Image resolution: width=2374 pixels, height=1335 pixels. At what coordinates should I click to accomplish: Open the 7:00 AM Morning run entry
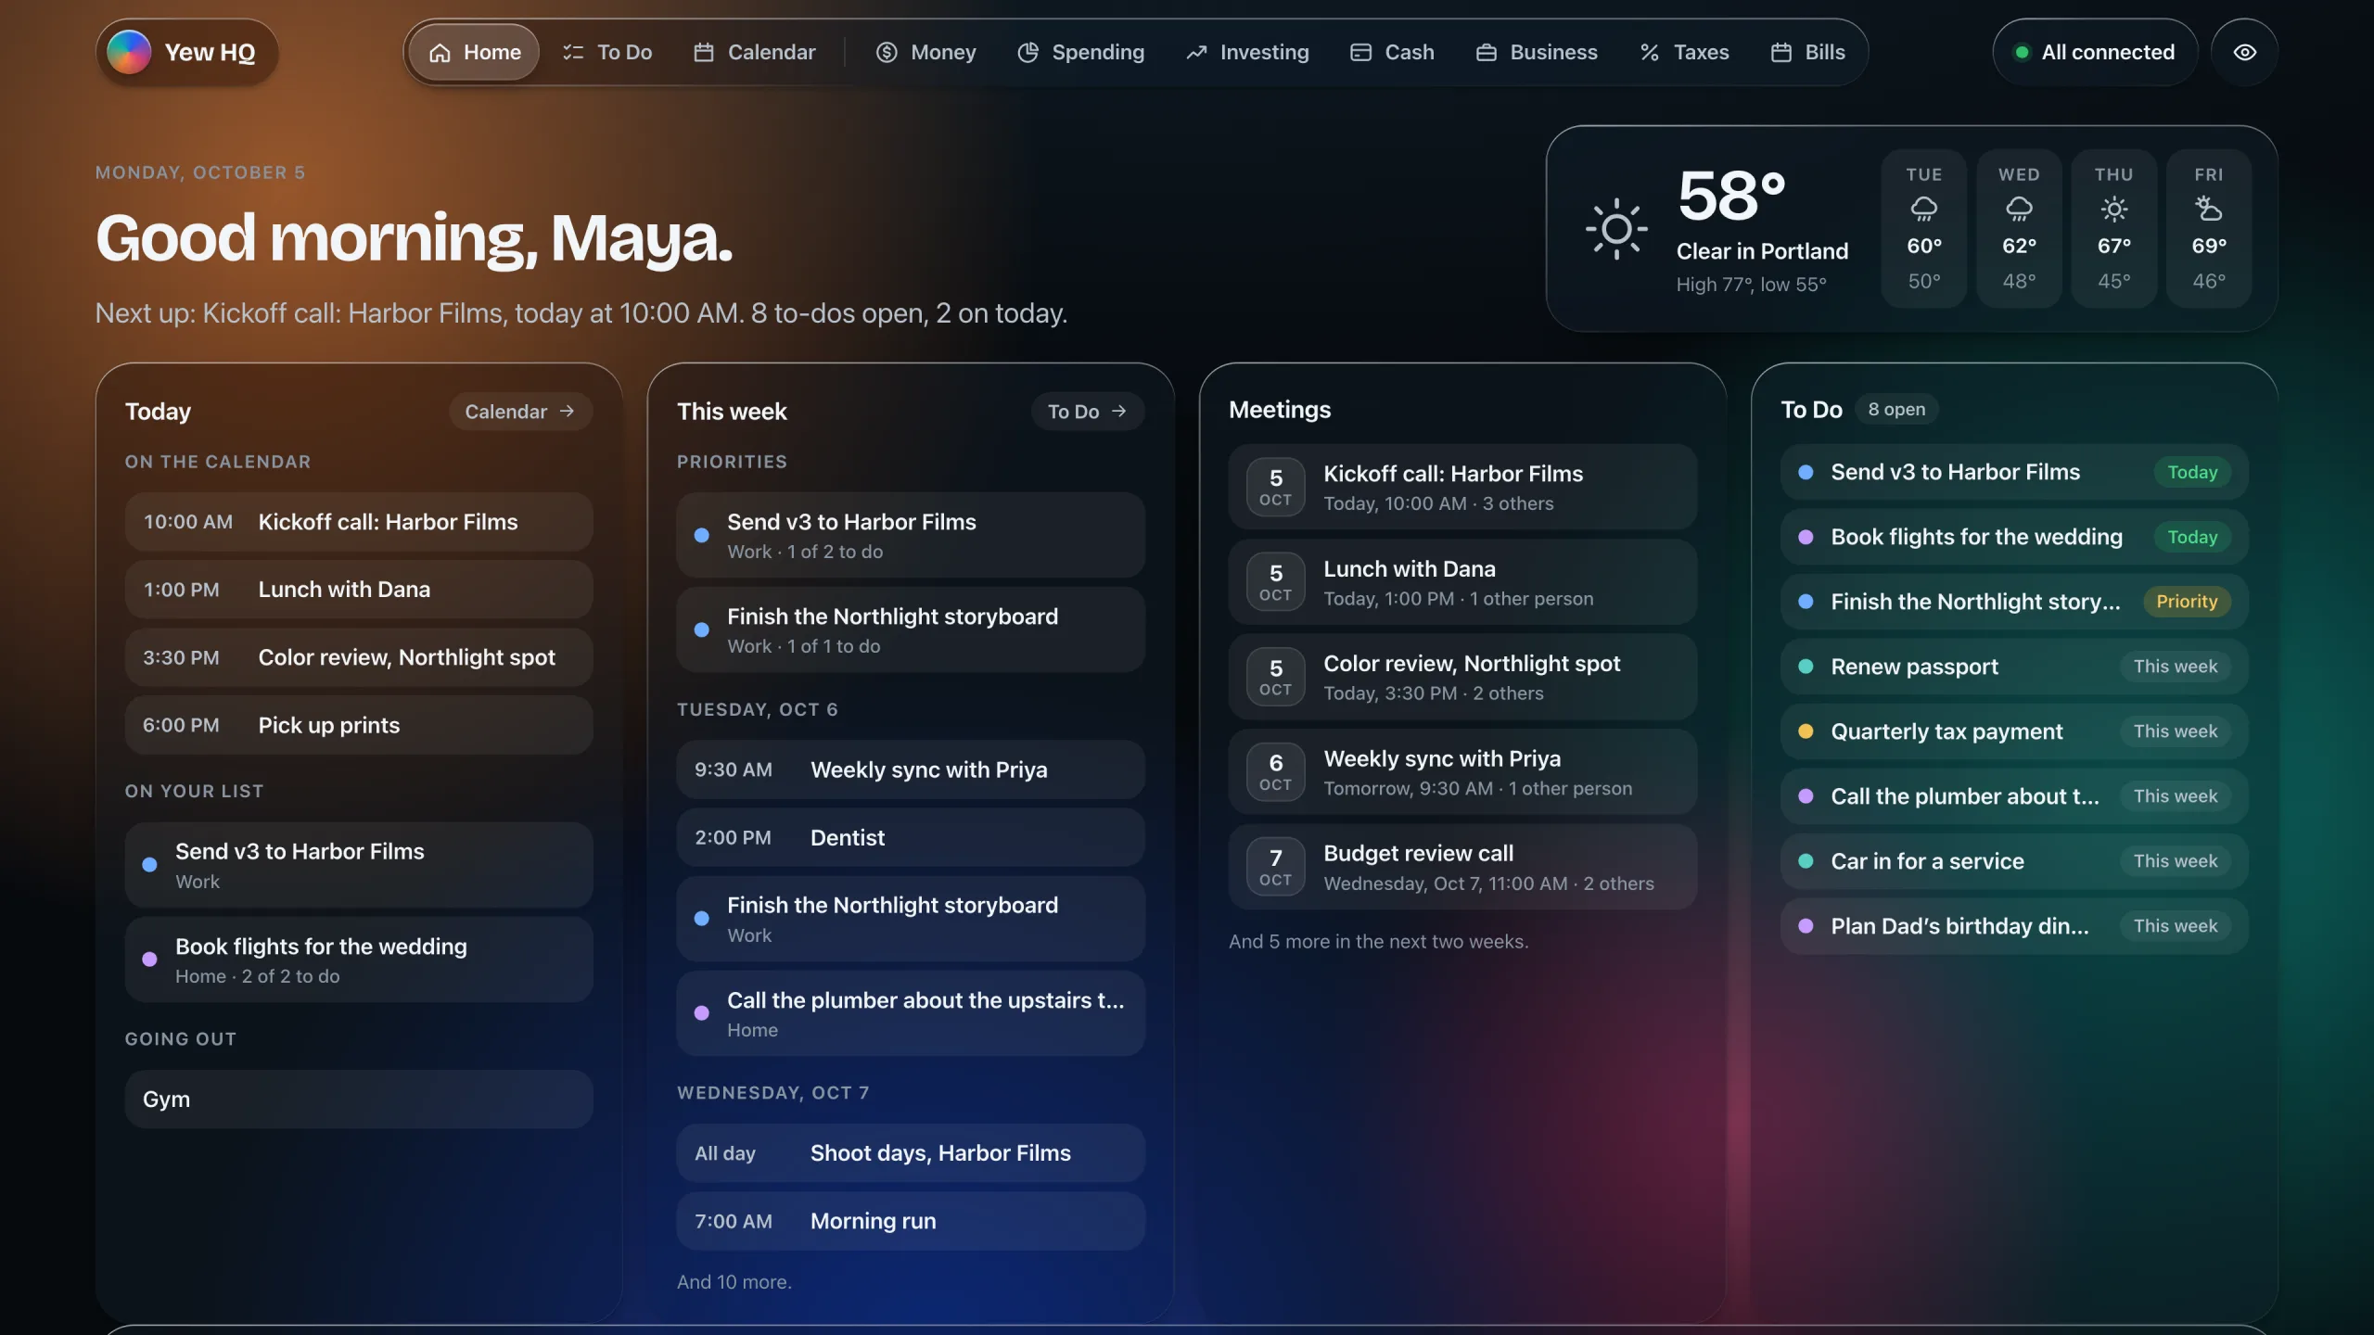click(911, 1221)
